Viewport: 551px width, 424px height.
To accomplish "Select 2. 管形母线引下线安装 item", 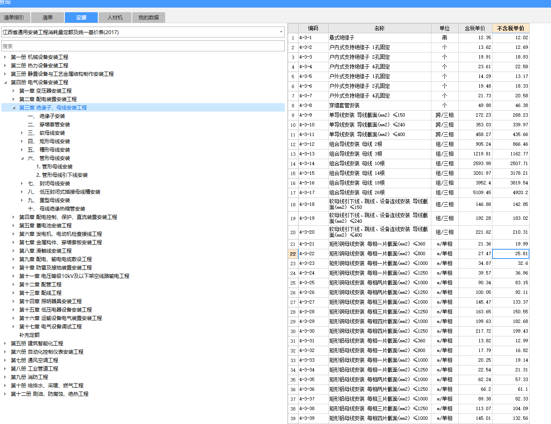I will coord(62,175).
